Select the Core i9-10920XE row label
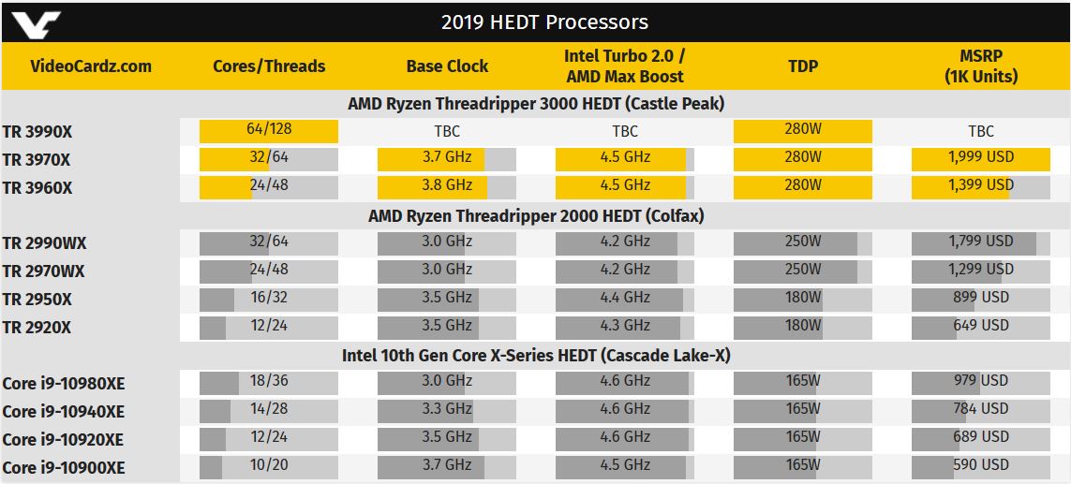The image size is (1071, 484). click(x=64, y=440)
